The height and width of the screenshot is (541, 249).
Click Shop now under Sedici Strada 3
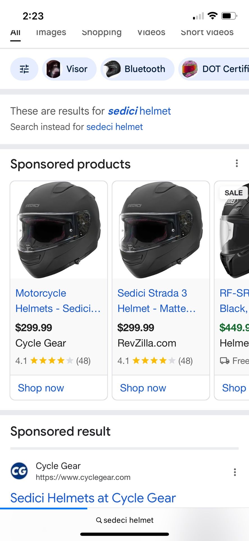tap(143, 388)
